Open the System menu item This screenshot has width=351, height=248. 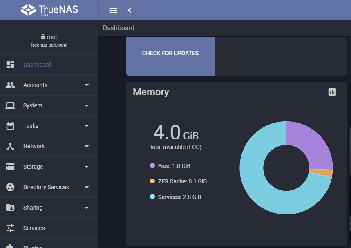tap(49, 105)
